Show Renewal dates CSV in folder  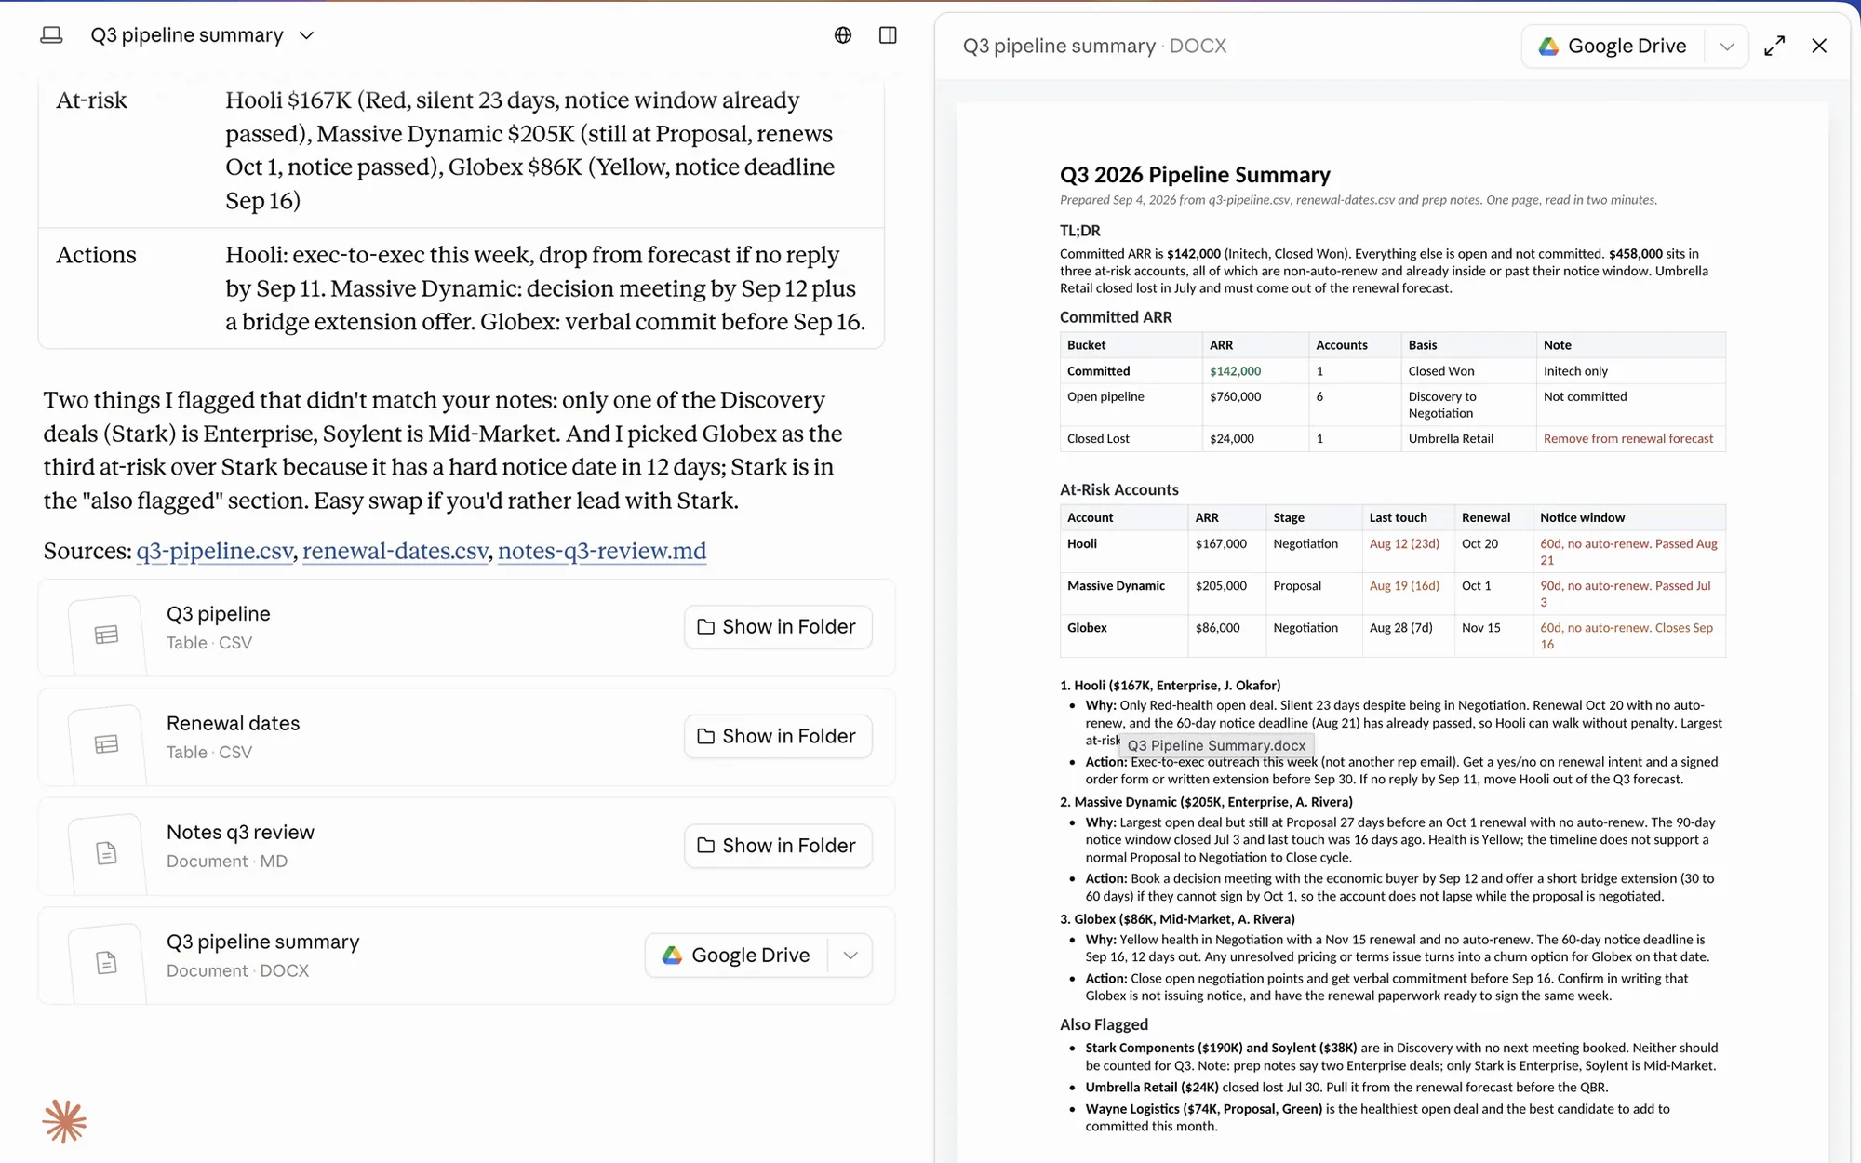tap(778, 736)
